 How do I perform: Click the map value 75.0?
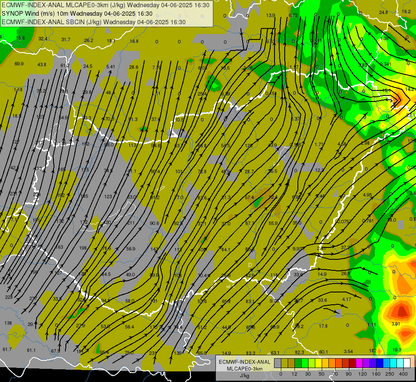(129, 353)
